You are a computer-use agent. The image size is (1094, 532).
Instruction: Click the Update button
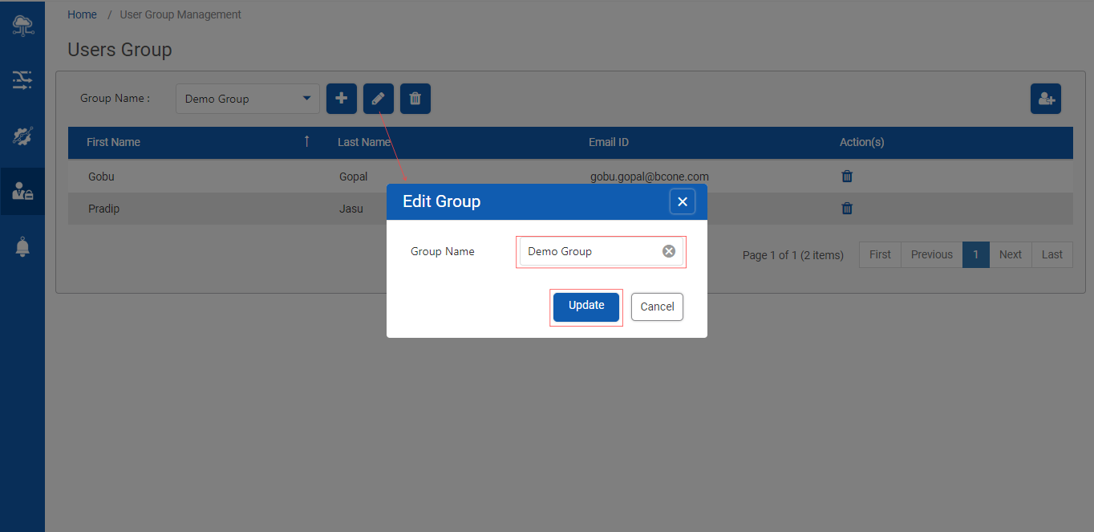(586, 307)
